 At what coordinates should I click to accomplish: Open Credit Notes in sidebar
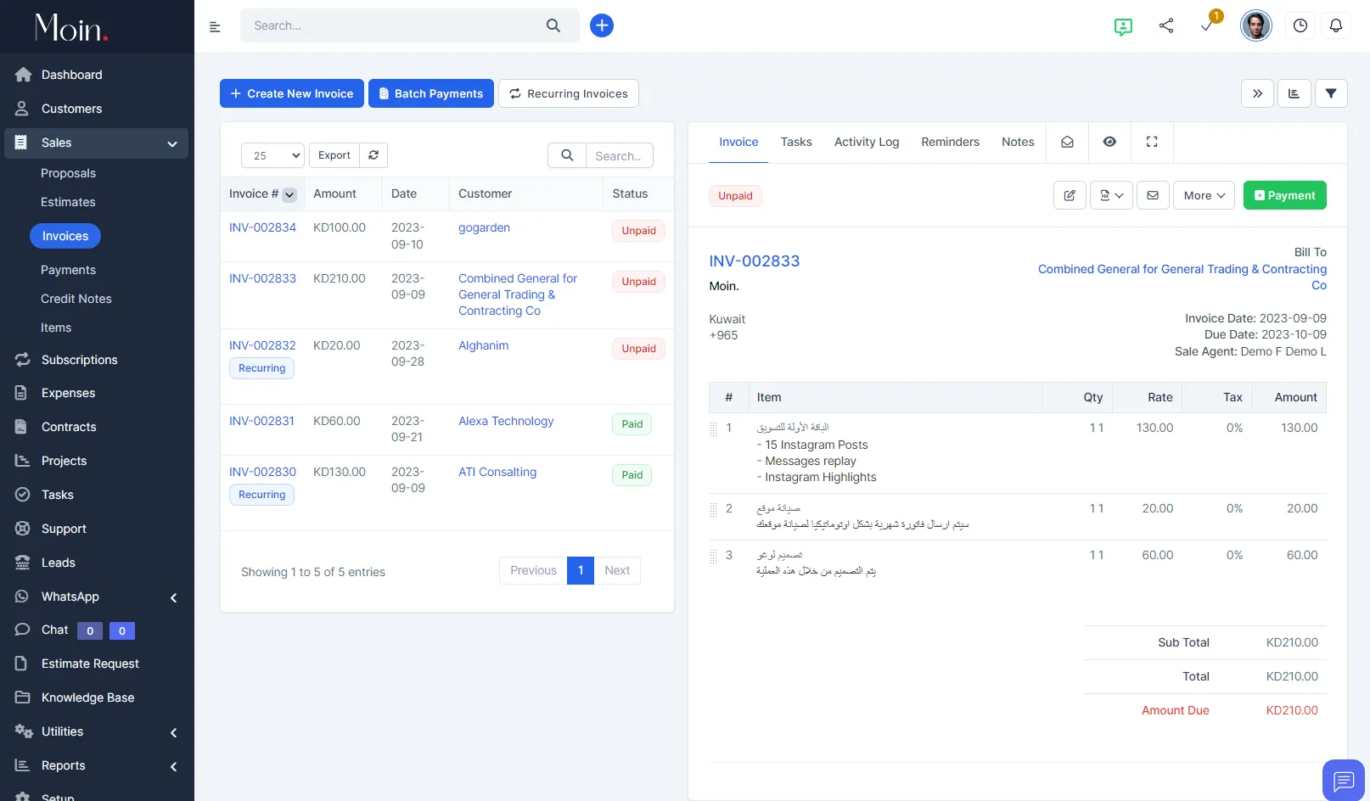click(x=76, y=299)
